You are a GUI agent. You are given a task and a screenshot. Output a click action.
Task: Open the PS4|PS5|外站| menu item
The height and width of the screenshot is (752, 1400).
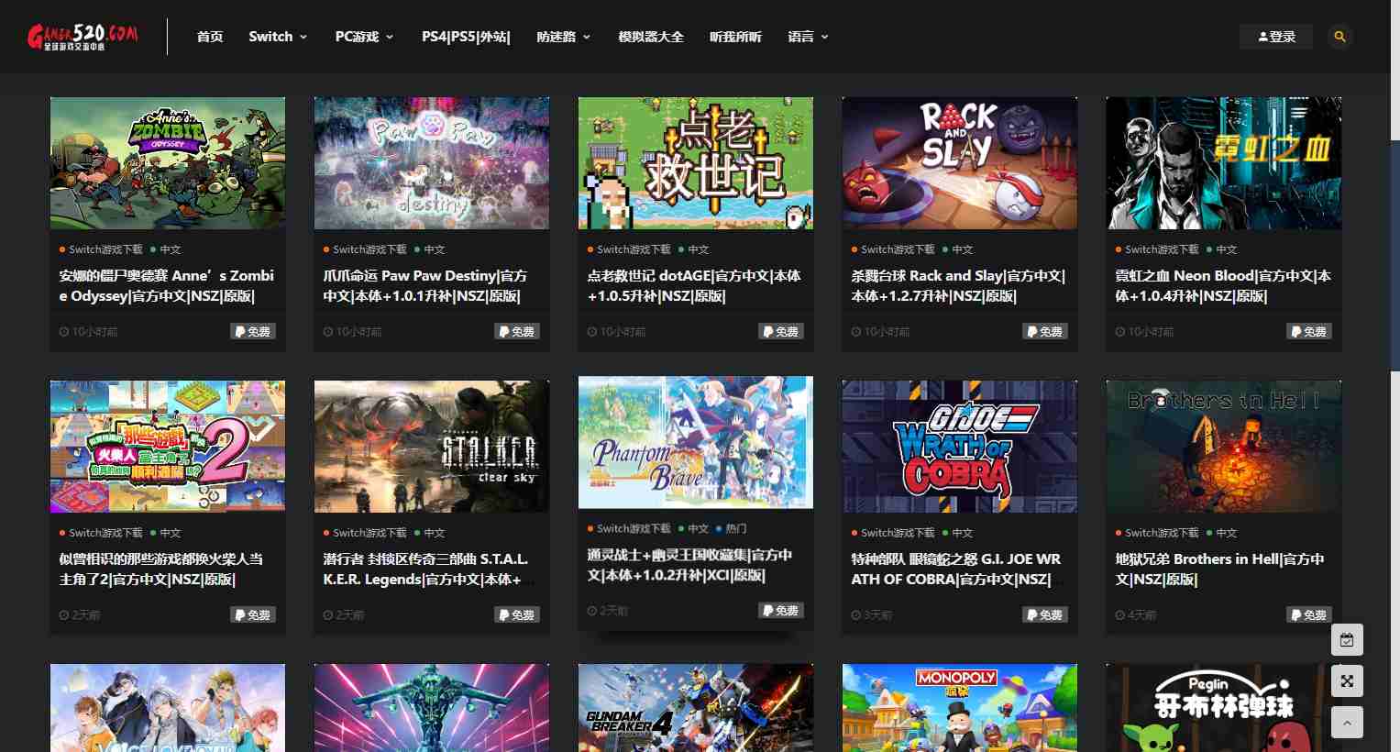tap(466, 37)
